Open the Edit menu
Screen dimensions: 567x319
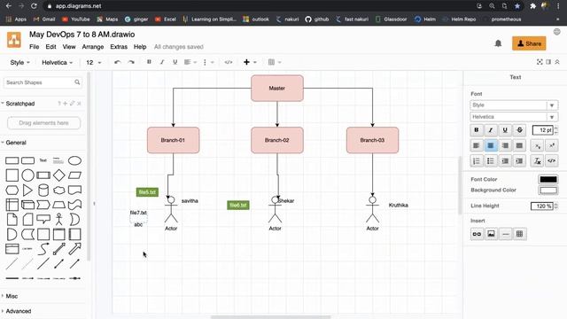50,47
